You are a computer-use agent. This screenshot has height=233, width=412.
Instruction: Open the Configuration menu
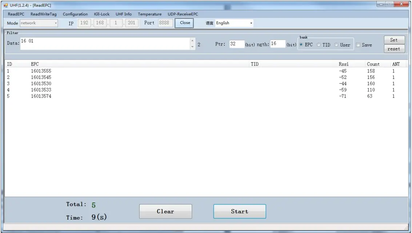(75, 14)
